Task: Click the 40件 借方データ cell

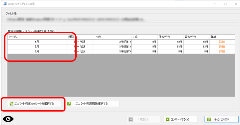Action: point(170,42)
